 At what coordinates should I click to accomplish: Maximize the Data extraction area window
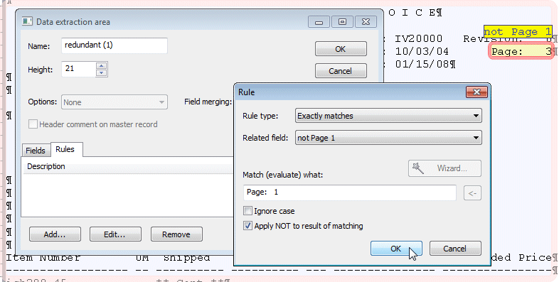pos(342,22)
